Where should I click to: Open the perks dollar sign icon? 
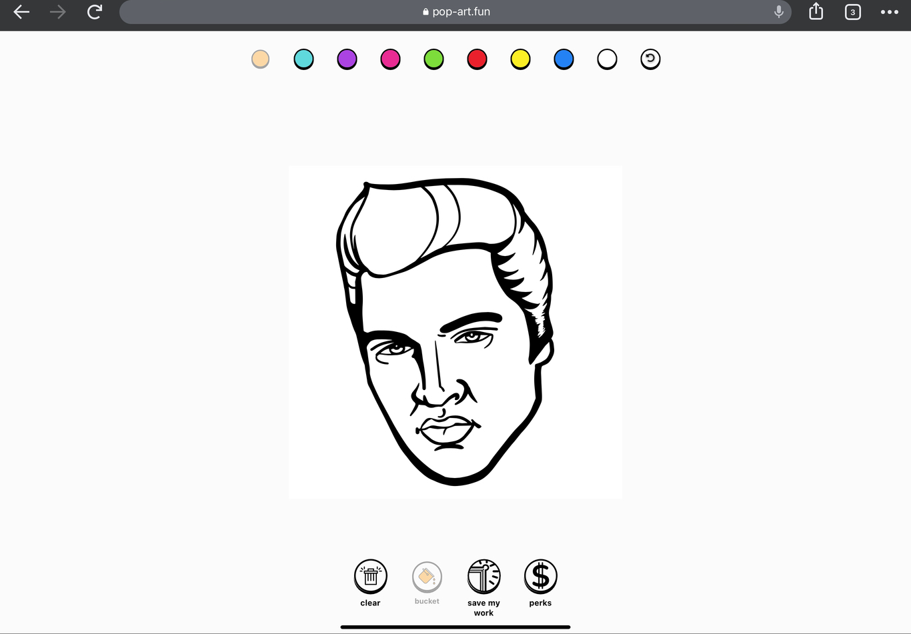[540, 576]
